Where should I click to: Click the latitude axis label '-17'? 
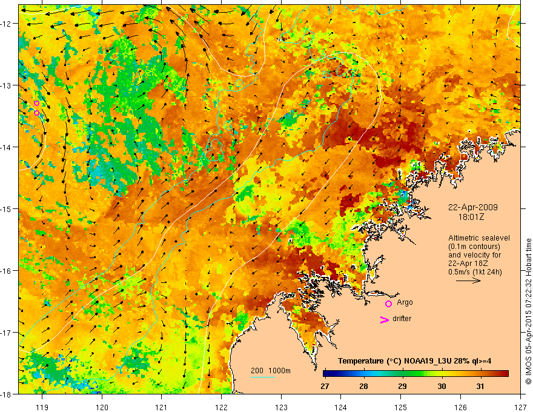[6, 333]
